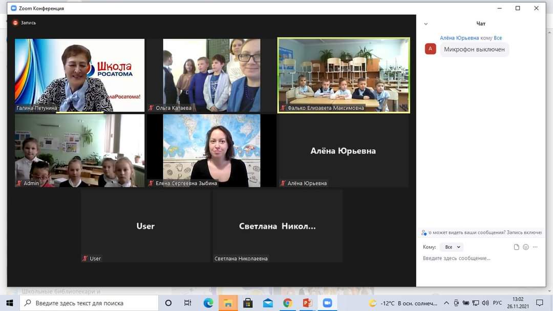Open the recipient dropdown 'Все'
The width and height of the screenshot is (553, 311).
click(452, 247)
